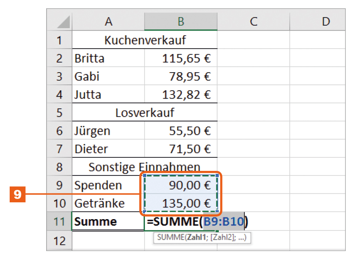Select the 78,95 € cell

click(x=181, y=77)
